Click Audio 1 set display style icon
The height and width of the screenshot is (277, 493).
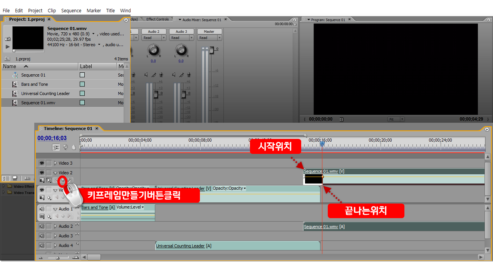(x=42, y=216)
